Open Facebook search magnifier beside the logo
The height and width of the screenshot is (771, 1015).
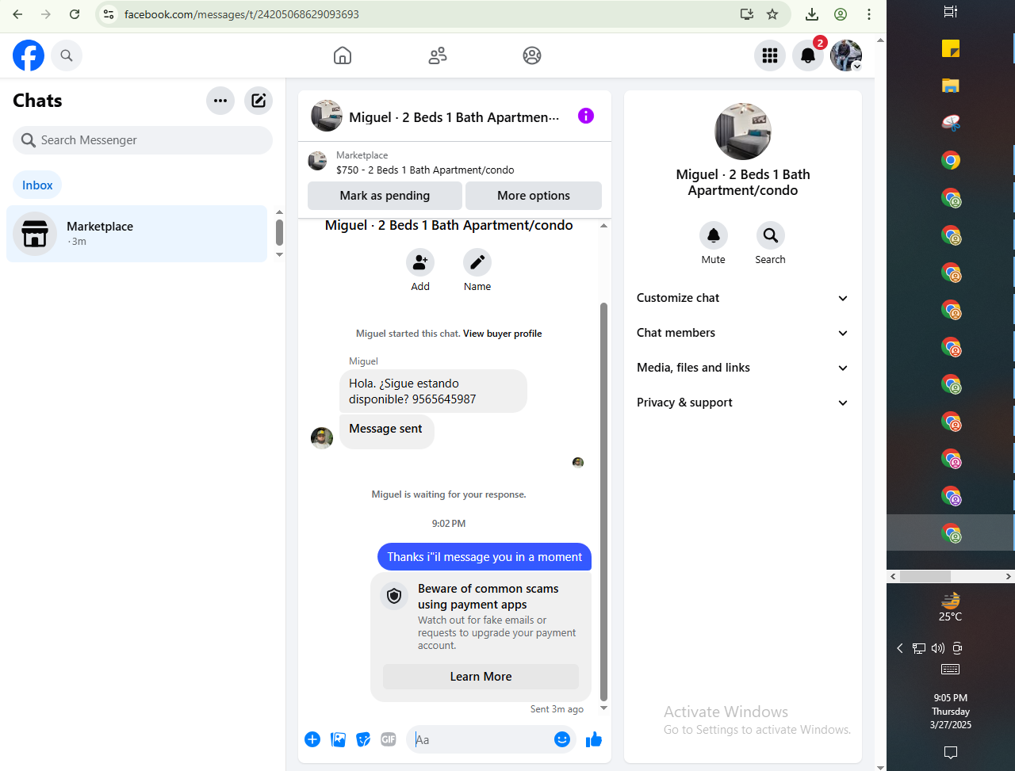coord(67,55)
